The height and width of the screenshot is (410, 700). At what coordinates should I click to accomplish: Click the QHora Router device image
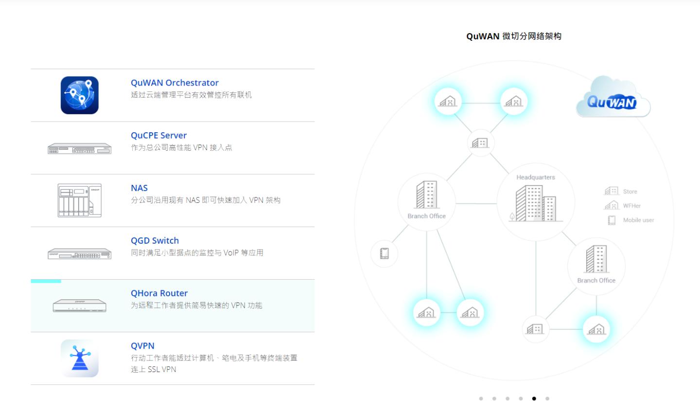point(80,305)
